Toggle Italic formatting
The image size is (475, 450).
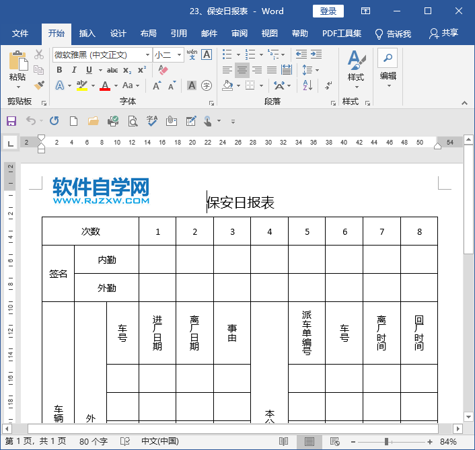pyautogui.click(x=74, y=70)
